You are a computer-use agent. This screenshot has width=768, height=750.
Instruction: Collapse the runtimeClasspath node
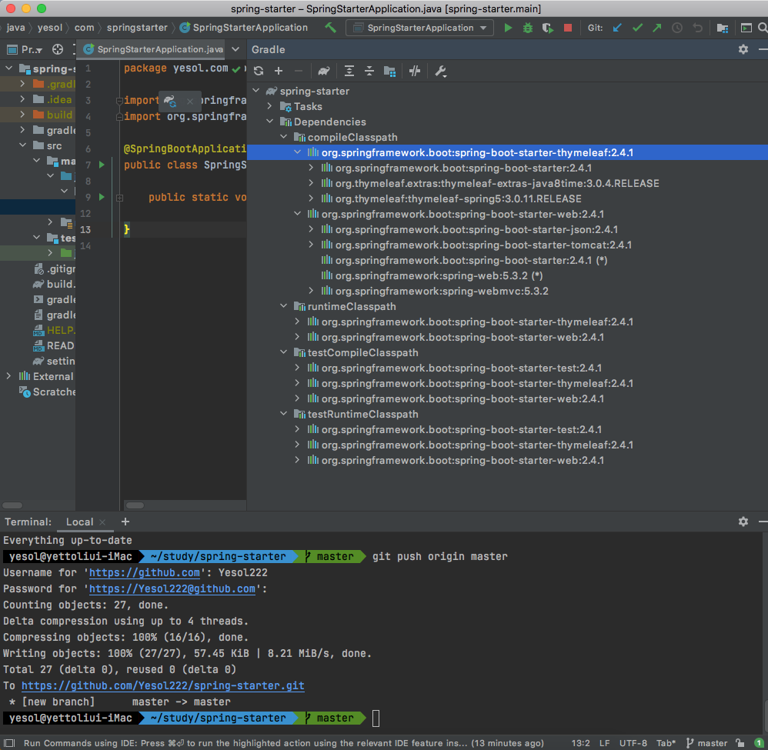tap(284, 306)
